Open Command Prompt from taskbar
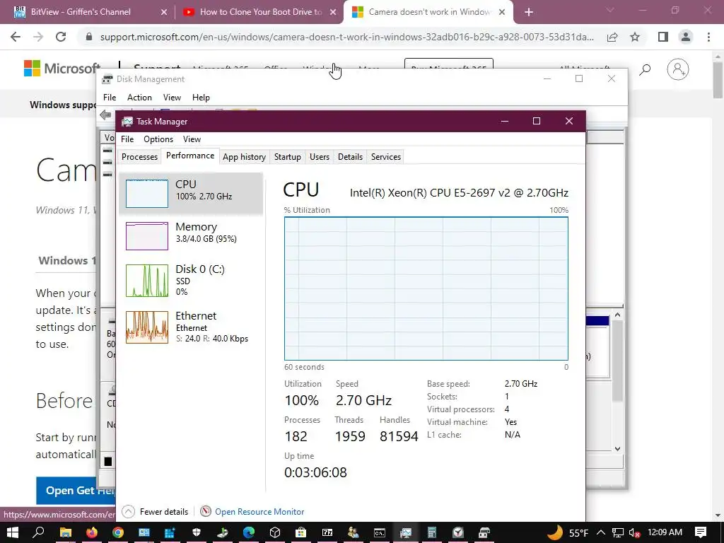The height and width of the screenshot is (543, 724). (380, 532)
